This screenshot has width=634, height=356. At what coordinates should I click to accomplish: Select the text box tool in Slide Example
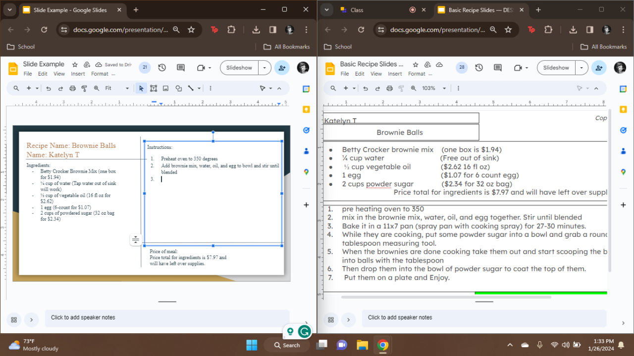coord(154,89)
